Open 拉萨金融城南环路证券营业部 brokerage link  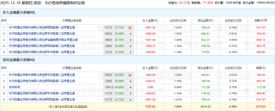(43, 40)
